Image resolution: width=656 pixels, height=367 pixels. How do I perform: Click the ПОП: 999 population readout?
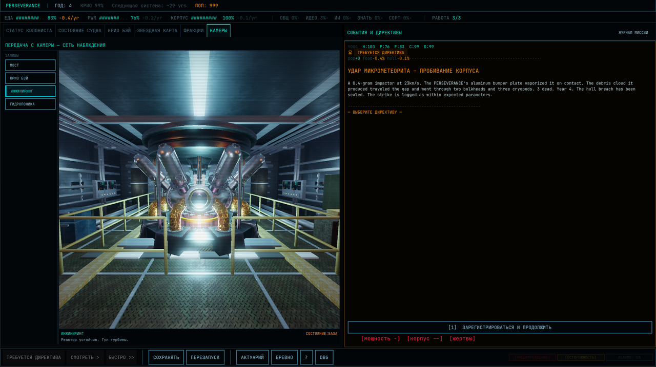pos(207,6)
